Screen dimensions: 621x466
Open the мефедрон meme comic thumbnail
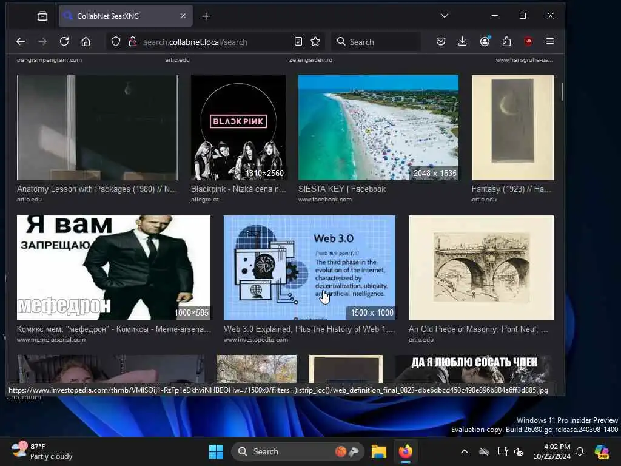(x=113, y=268)
